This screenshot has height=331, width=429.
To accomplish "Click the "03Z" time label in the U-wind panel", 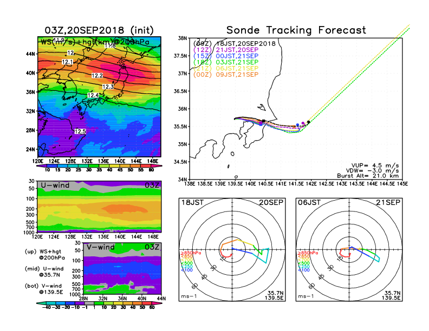I will (152, 186).
